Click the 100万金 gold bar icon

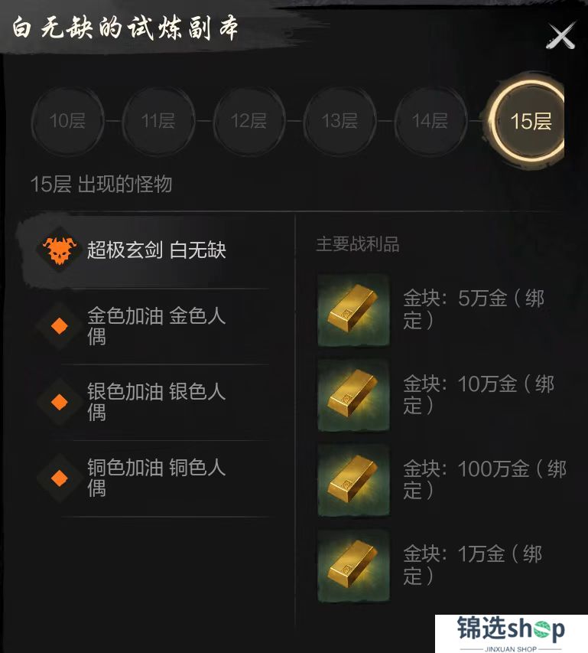353,480
